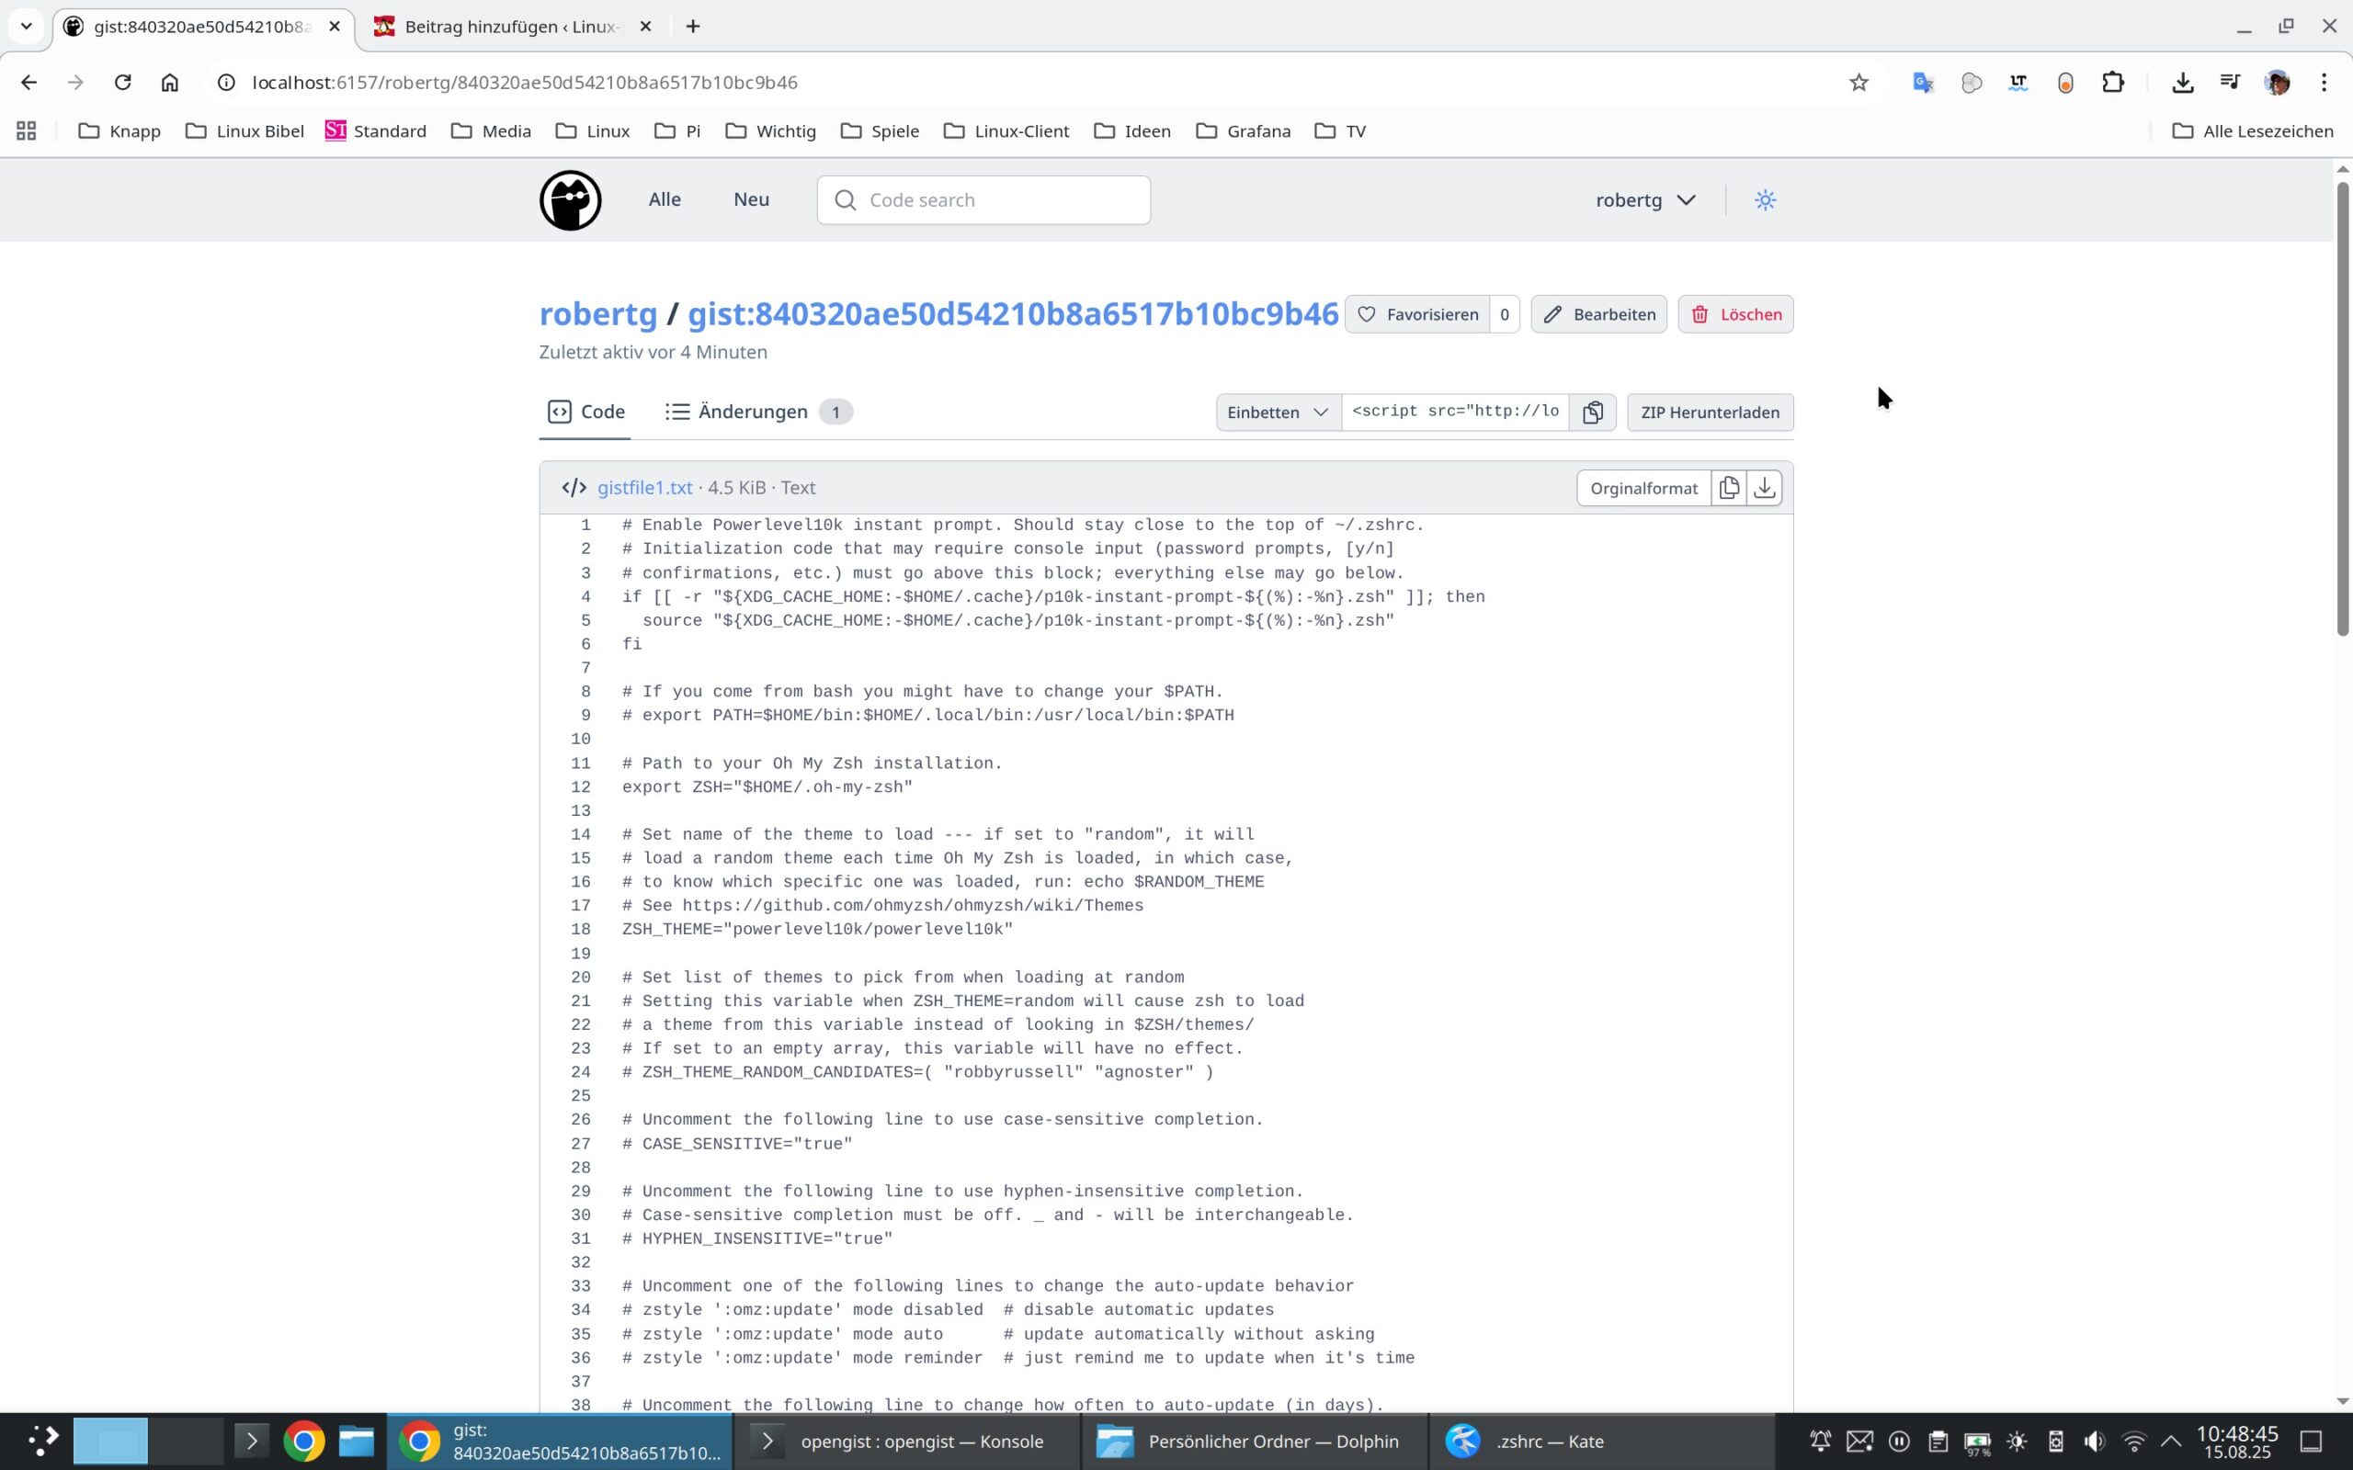Open the gistfile1.txt file link
Image resolution: width=2353 pixels, height=1470 pixels.
tap(645, 488)
